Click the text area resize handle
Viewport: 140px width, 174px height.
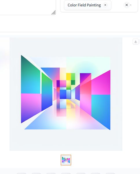(54, 12)
